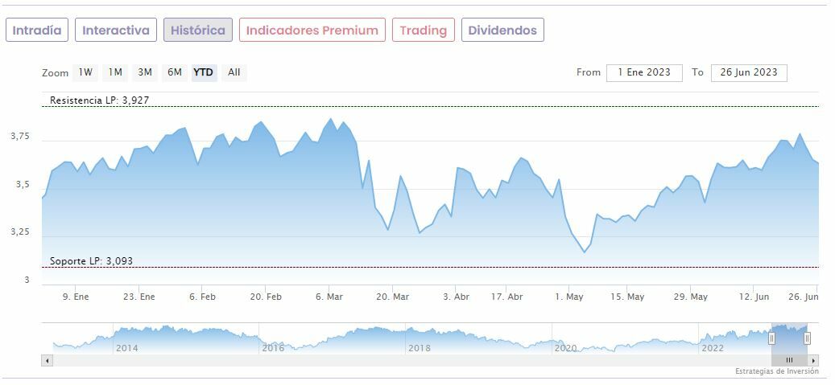This screenshot has height=385, width=835.
Task: Click the To date field
Action: point(749,72)
